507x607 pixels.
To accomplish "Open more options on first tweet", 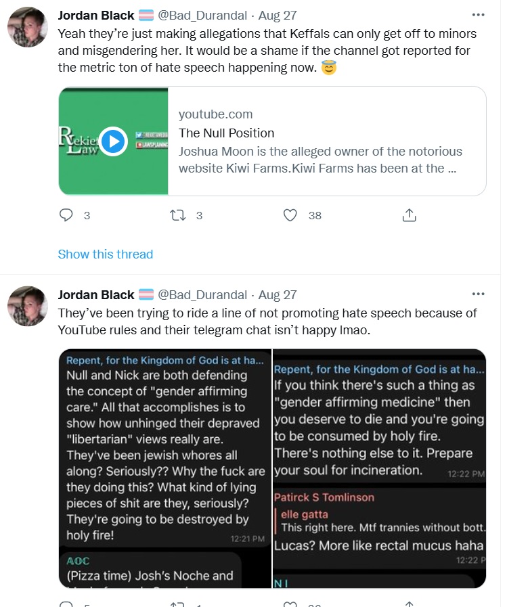I will tap(478, 16).
